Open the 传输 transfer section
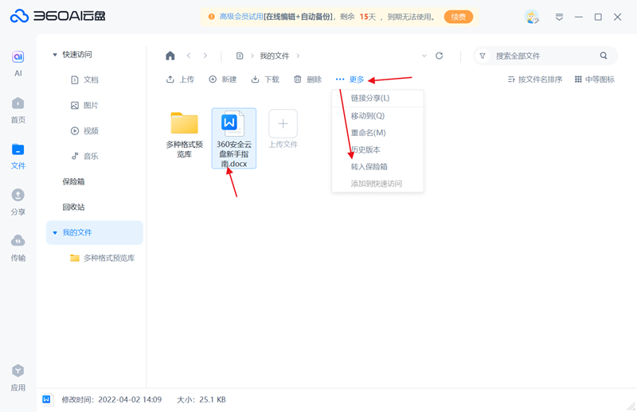Screen dimensions: 637x412 (x=18, y=248)
